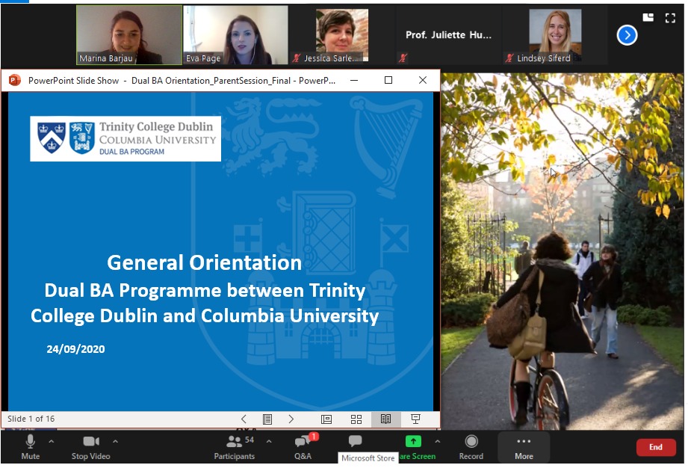Open the More options menu
The image size is (688, 468).
click(524, 447)
